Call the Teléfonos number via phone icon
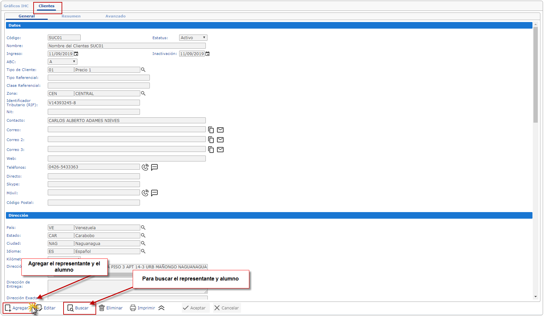 pos(145,167)
